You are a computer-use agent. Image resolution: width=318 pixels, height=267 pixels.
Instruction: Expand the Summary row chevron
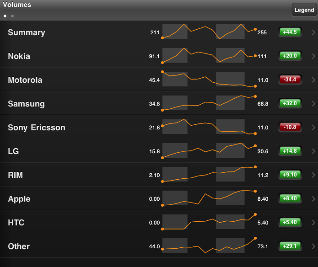click(313, 32)
